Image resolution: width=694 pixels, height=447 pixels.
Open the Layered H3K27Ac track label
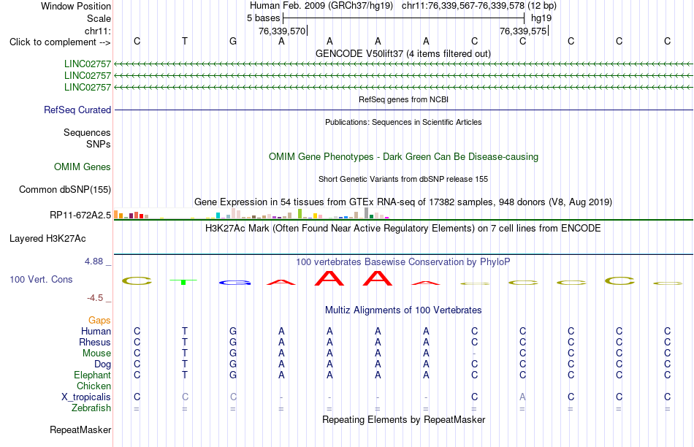pyautogui.click(x=47, y=239)
